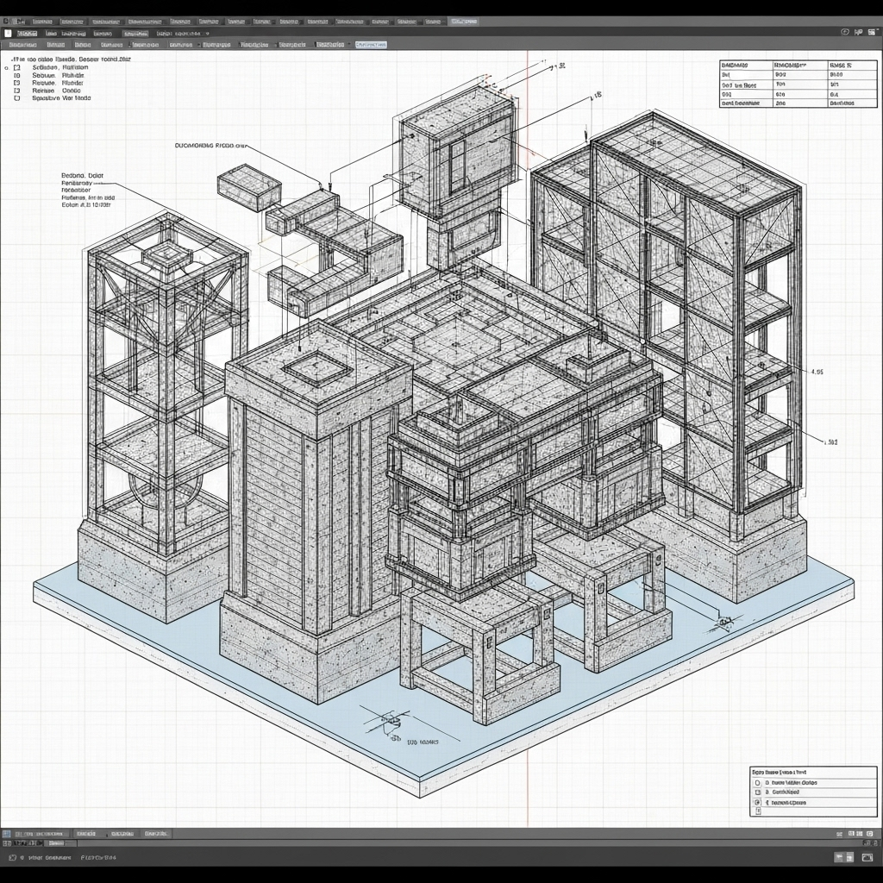Click the first icon in the top-right toolbar cluster
Viewport: 883px width, 883px height.
(x=843, y=32)
